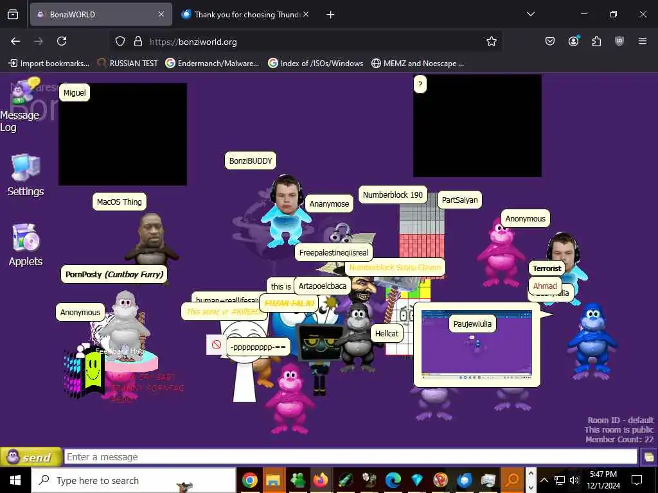Click the forward navigation arrow

[x=39, y=41]
